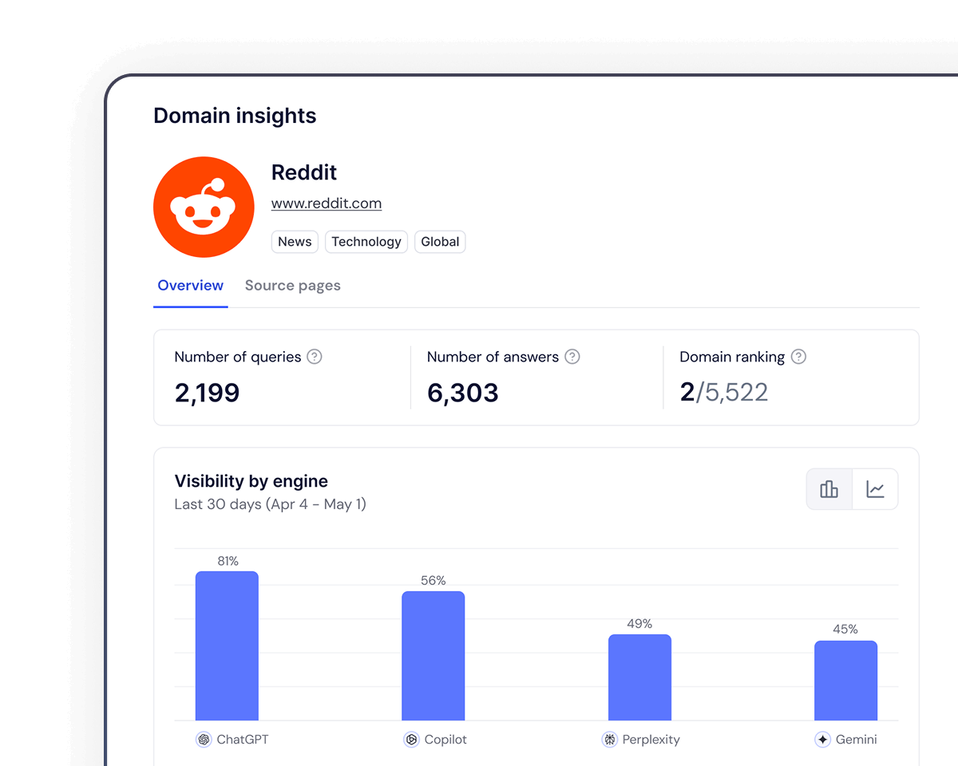
Task: Click the Domain ranking label
Action: 732,357
